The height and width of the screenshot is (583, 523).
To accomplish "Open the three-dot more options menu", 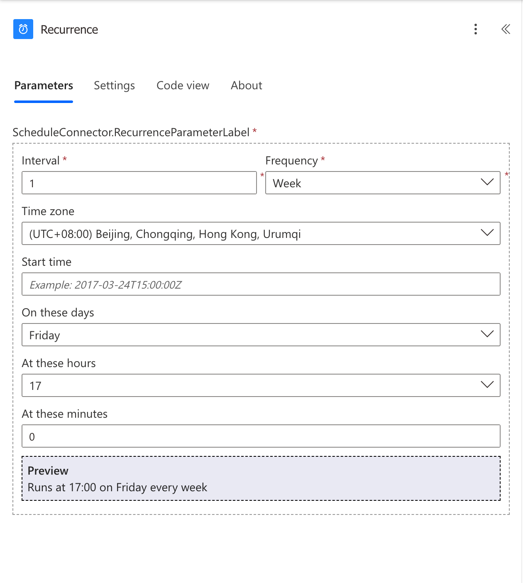I will click(x=476, y=29).
